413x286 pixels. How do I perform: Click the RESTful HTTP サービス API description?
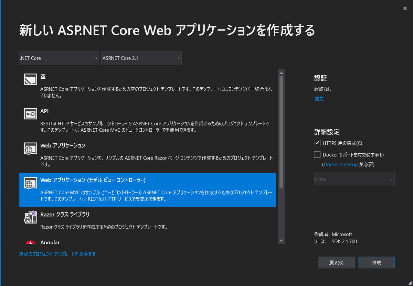(155, 127)
